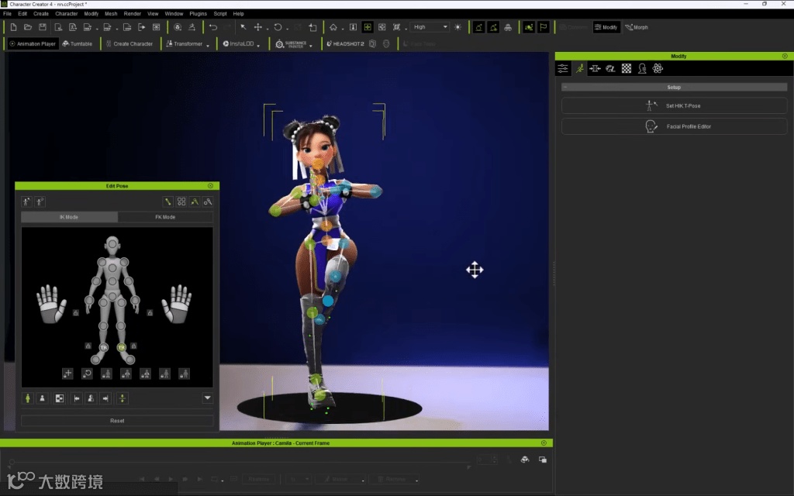
Task: Select the right hand diagram in Edit Pose
Action: click(177, 304)
